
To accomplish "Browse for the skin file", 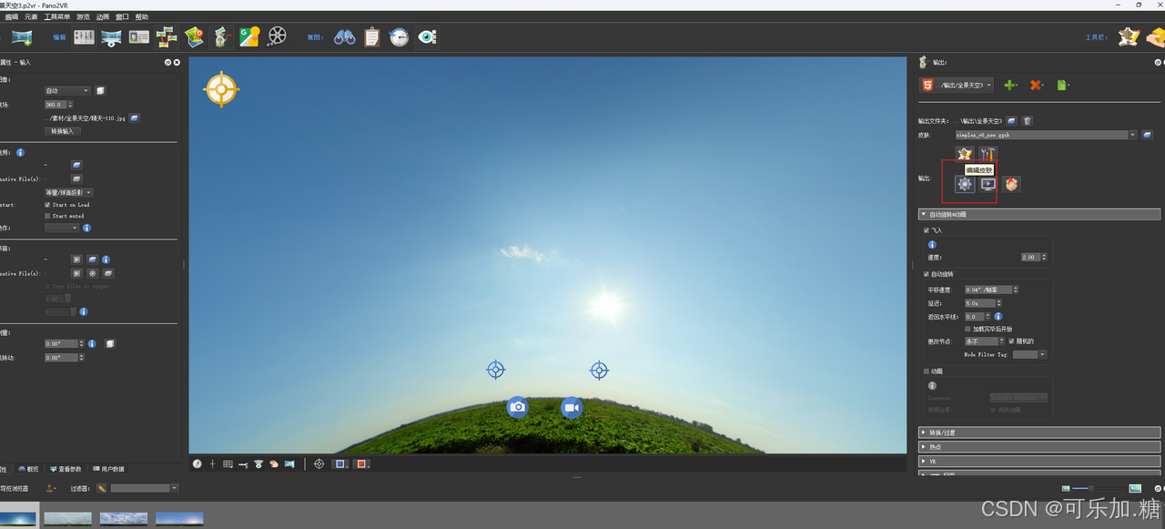I will tap(1147, 135).
